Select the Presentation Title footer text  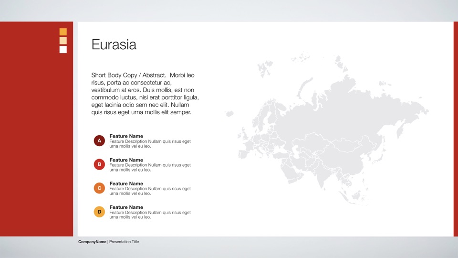coord(124,242)
